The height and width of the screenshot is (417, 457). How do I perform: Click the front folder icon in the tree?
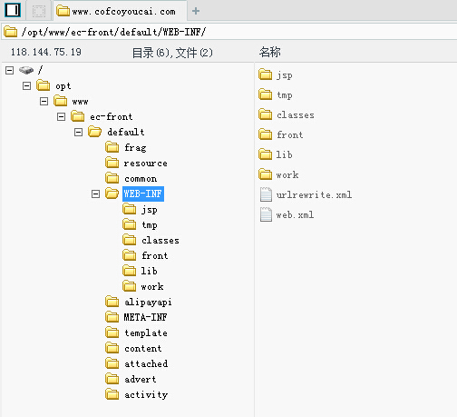[130, 255]
